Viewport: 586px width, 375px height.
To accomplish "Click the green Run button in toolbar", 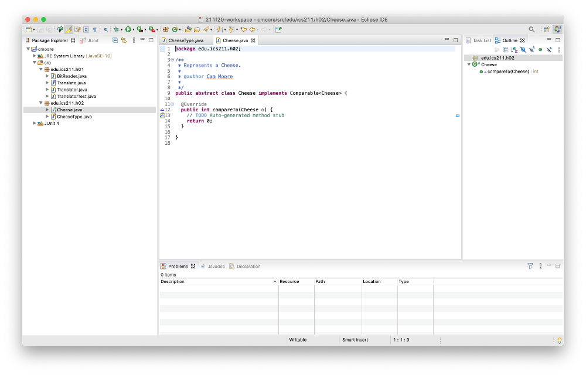I will (x=128, y=29).
